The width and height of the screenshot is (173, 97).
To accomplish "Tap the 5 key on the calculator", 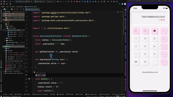I will 145,46.
